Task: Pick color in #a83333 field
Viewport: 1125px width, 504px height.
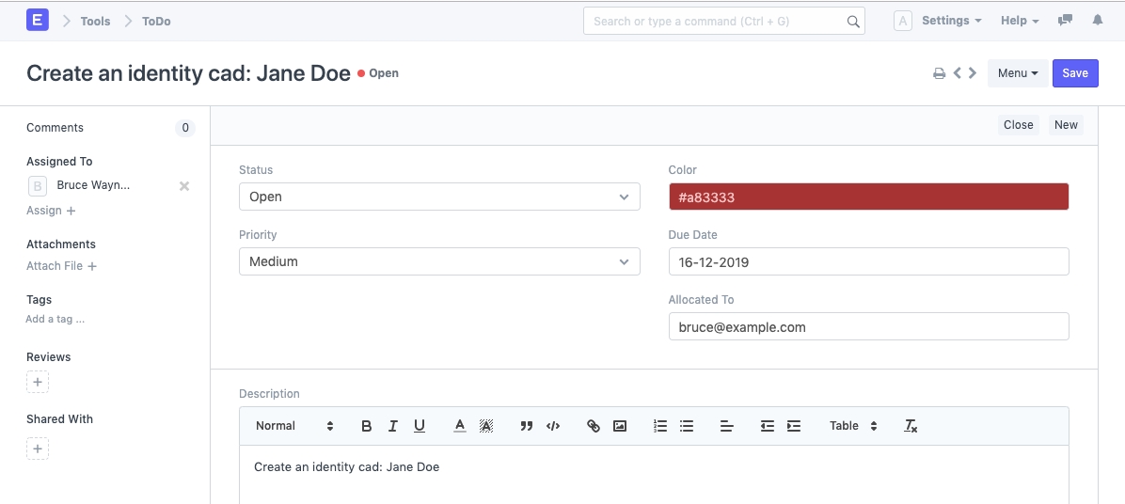Action: click(x=868, y=197)
